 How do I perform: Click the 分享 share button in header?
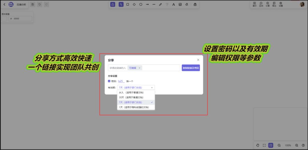(x=268, y=4)
